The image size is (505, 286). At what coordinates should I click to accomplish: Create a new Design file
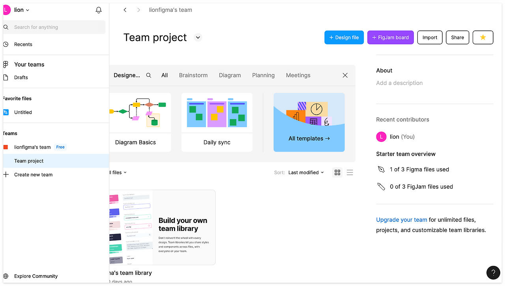pyautogui.click(x=344, y=37)
